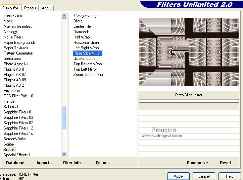The image size is (243, 180).
Task: Choose the Diamonds filter
Action: pos(82,32)
